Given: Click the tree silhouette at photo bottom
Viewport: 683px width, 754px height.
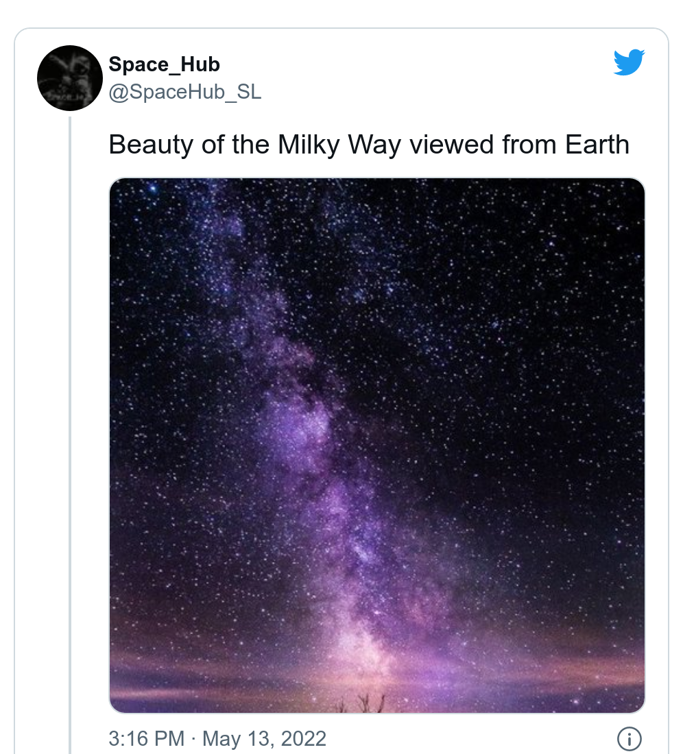Looking at the screenshot, I should 363,702.
